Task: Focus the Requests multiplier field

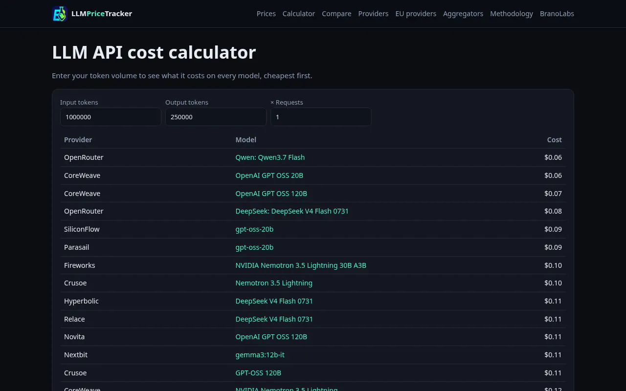Action: (321, 117)
